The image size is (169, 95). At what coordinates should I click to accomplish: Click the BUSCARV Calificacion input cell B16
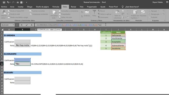click(22, 79)
